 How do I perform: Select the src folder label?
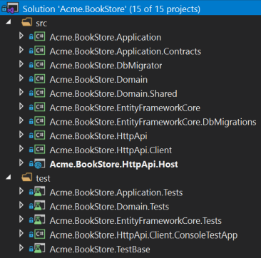pos(41,24)
